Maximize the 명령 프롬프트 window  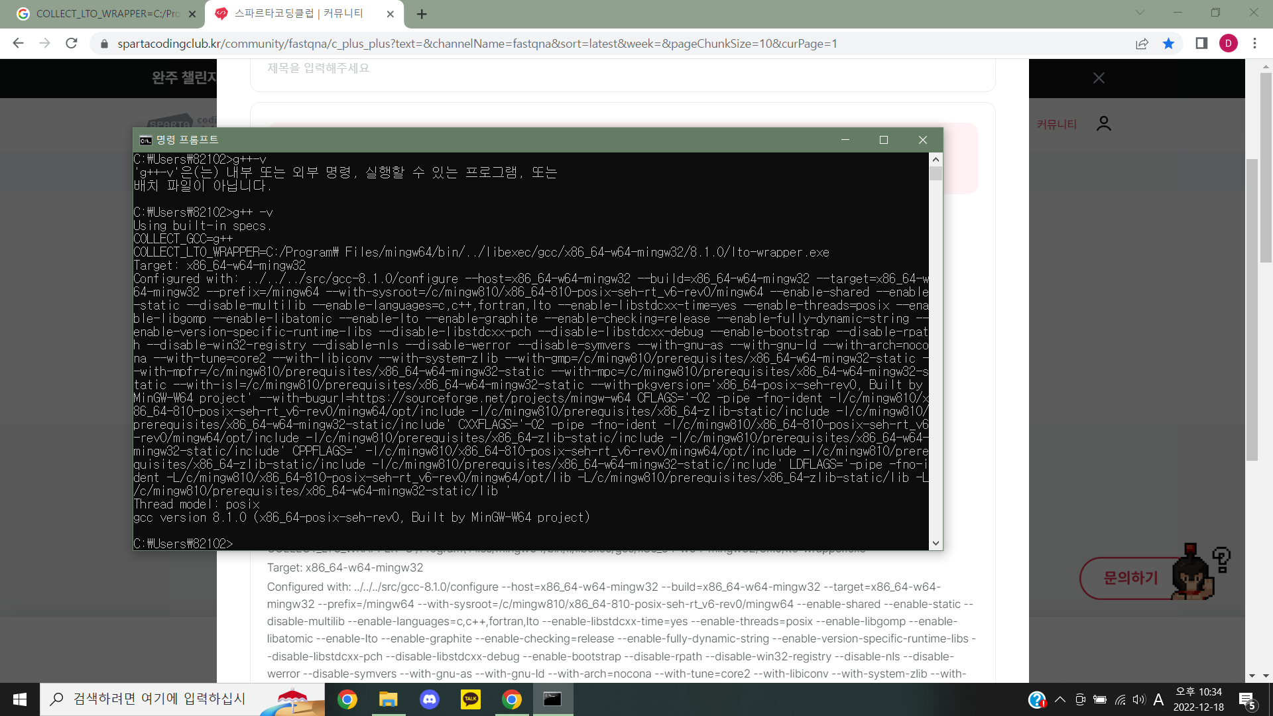click(x=884, y=140)
